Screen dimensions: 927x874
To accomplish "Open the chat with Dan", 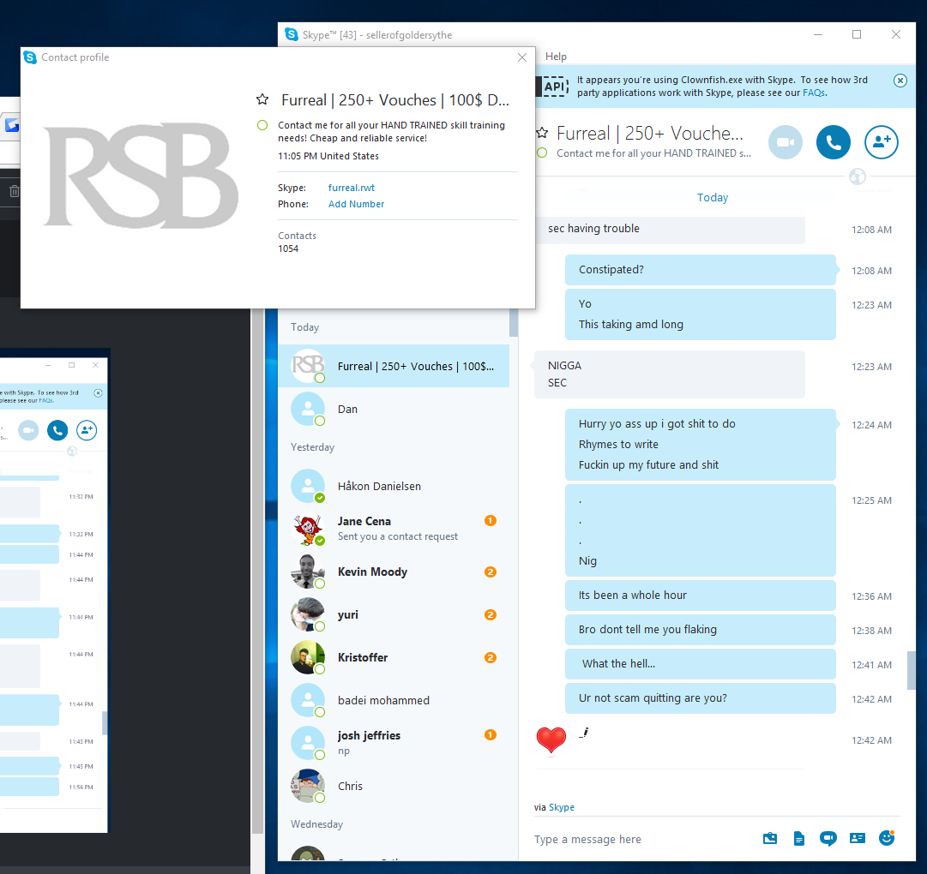I will pos(394,410).
